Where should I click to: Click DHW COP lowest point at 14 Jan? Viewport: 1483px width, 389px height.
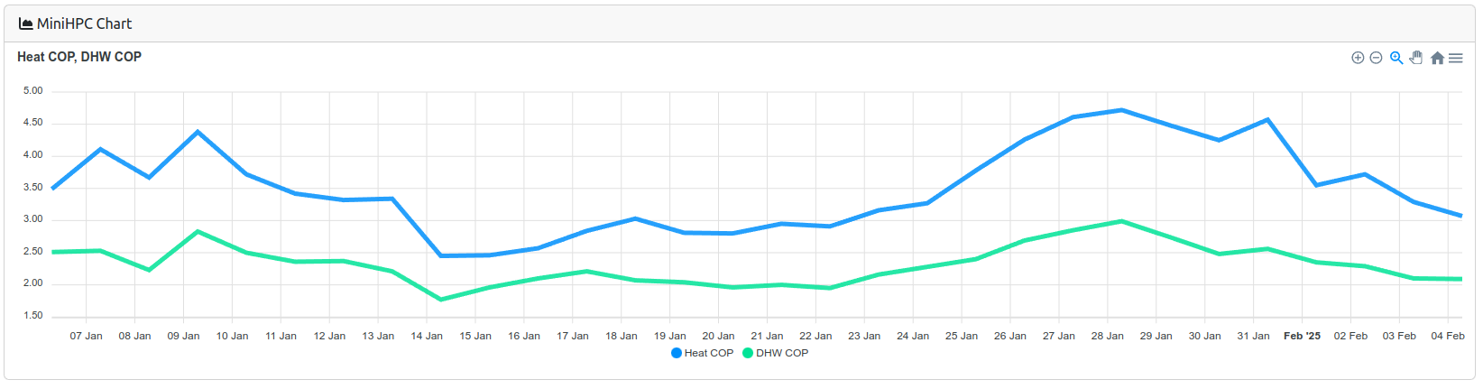(440, 299)
